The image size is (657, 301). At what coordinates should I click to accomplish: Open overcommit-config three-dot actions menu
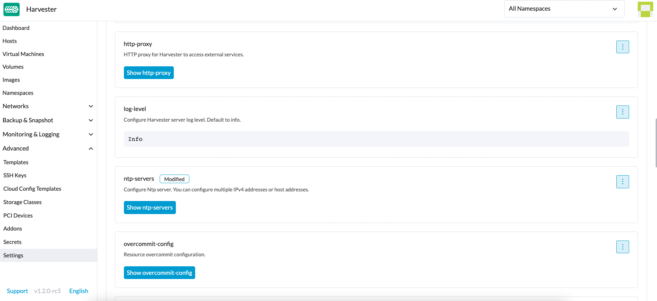pos(622,247)
